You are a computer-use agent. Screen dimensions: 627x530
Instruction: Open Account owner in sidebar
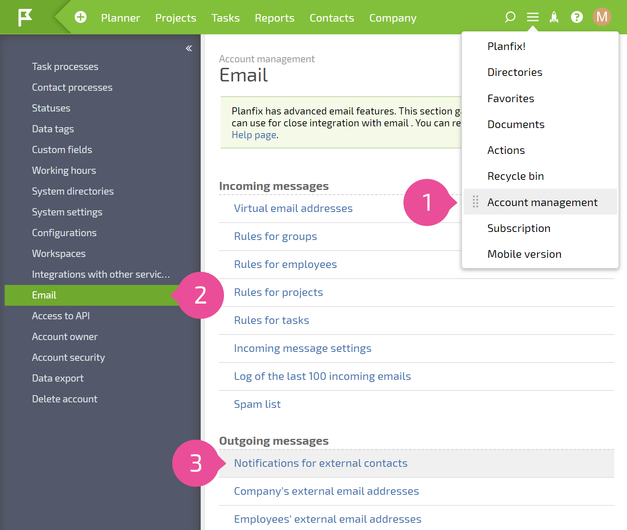pyautogui.click(x=64, y=337)
